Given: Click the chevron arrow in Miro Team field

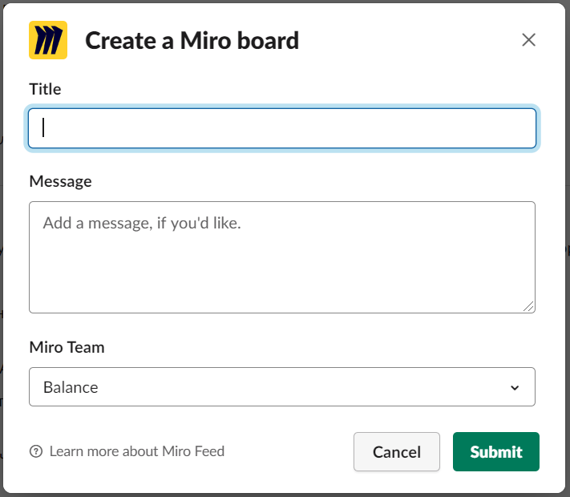Looking at the screenshot, I should click(515, 388).
